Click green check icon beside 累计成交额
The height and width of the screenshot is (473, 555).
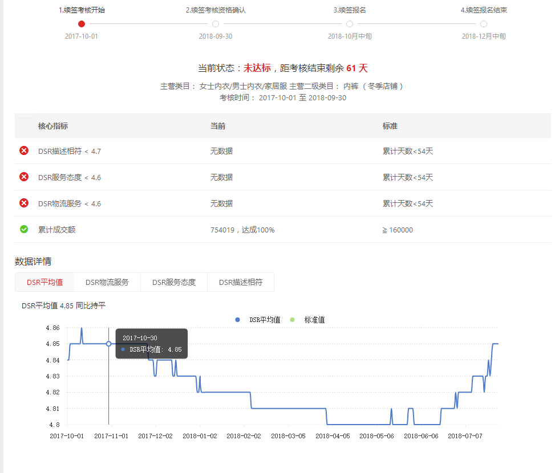click(24, 229)
